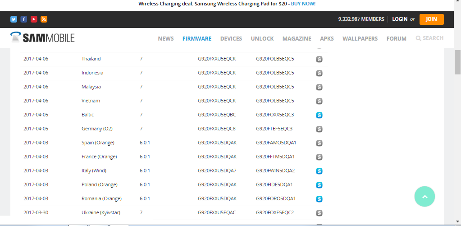Open the NEWS section
The image size is (461, 226).
pyautogui.click(x=166, y=38)
